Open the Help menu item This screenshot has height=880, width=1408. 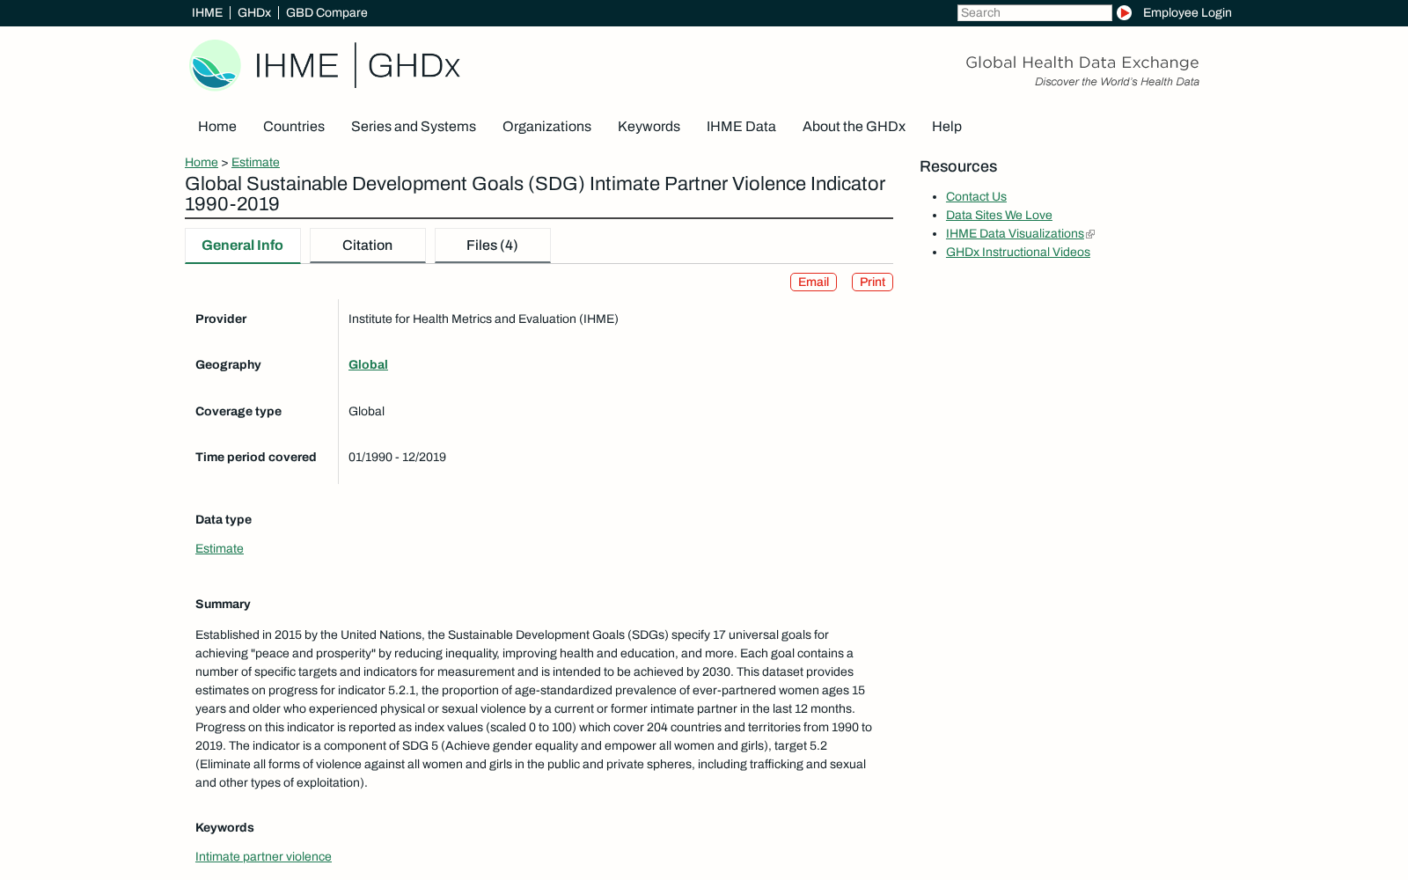tap(947, 127)
